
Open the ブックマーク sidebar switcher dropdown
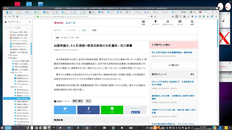(13, 22)
